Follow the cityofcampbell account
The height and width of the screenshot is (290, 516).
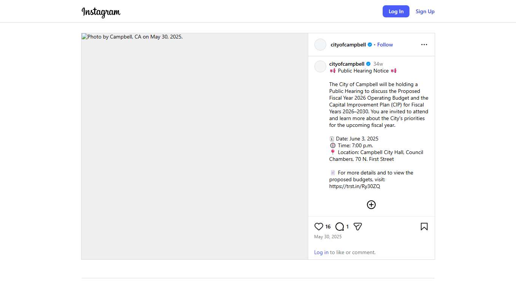[385, 45]
